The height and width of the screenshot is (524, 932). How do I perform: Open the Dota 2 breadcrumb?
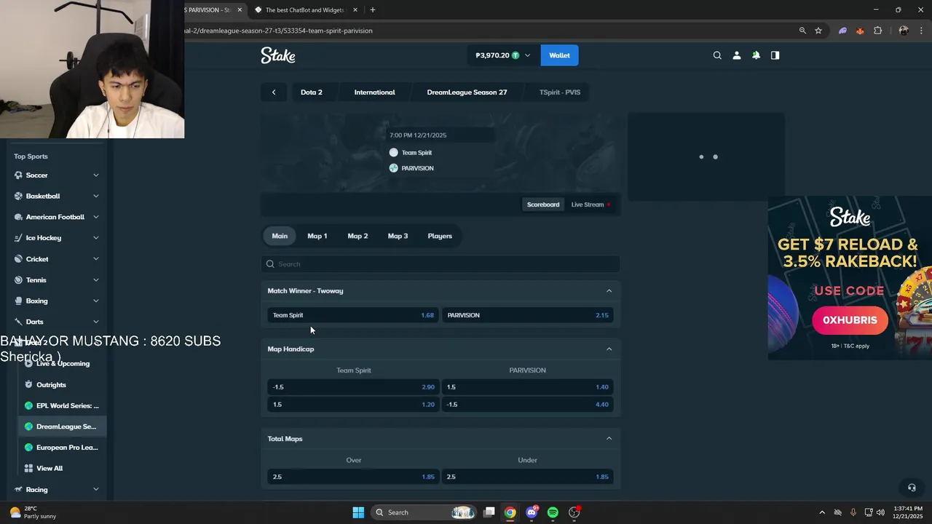tap(312, 92)
